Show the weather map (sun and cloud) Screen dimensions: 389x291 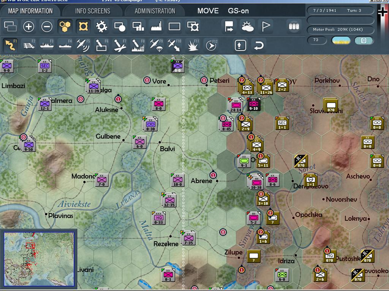(x=247, y=26)
